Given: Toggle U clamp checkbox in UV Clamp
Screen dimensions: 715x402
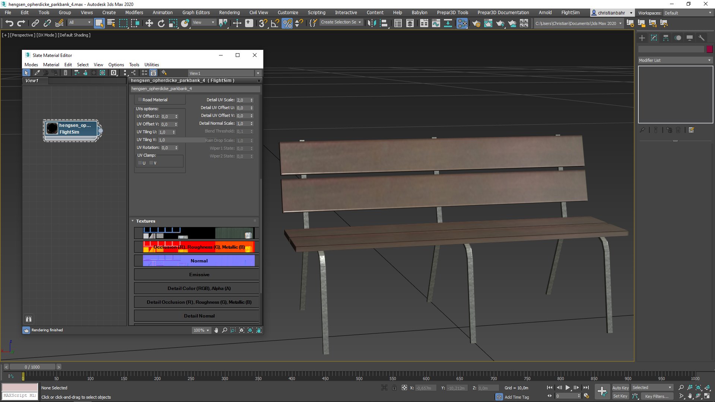Looking at the screenshot, I should coord(140,162).
